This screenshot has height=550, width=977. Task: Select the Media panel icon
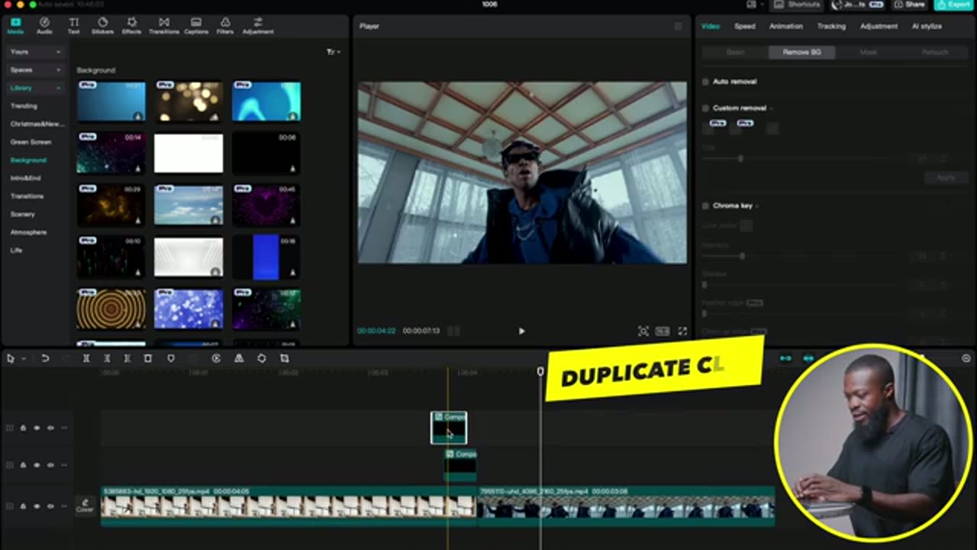15,26
